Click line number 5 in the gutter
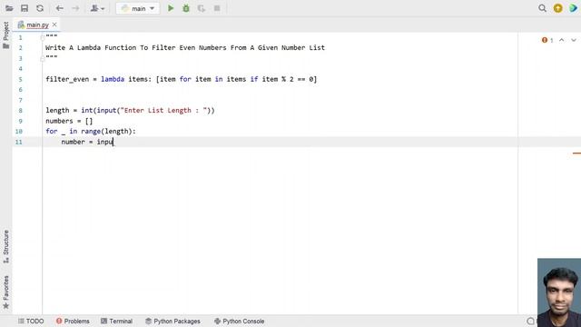The width and height of the screenshot is (581, 327). 20,79
